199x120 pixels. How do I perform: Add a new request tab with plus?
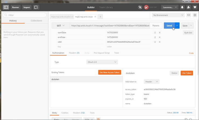100,17
